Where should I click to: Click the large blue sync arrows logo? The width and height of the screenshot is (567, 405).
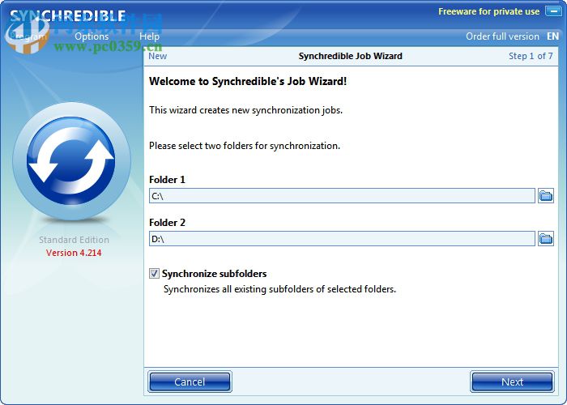(x=71, y=161)
